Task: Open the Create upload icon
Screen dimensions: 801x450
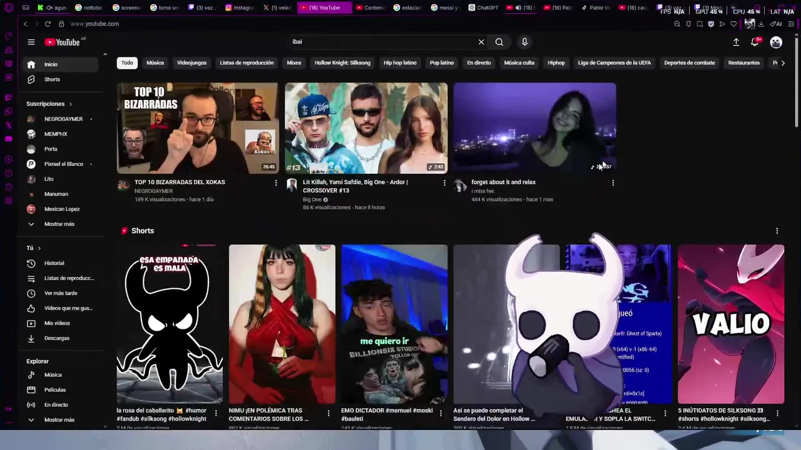Action: click(x=736, y=42)
